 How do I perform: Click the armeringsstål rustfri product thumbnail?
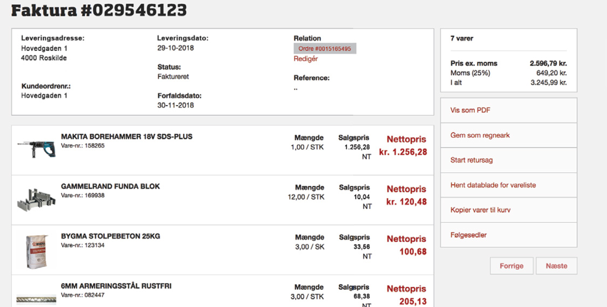(36, 299)
